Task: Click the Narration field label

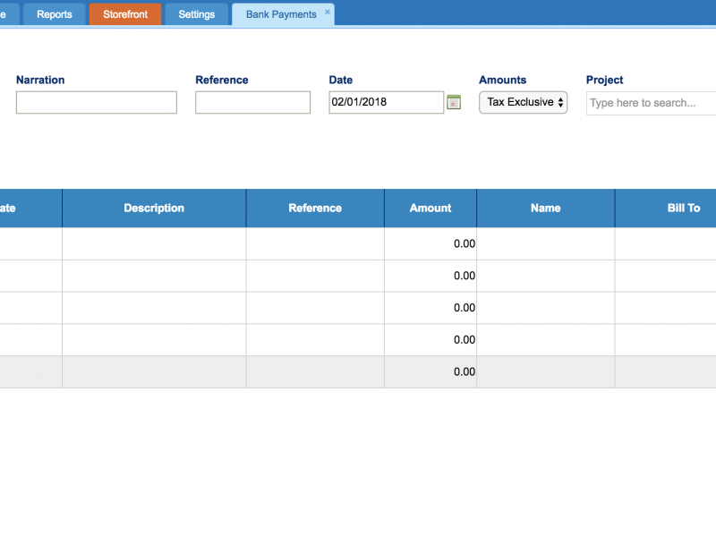Action: tap(40, 80)
